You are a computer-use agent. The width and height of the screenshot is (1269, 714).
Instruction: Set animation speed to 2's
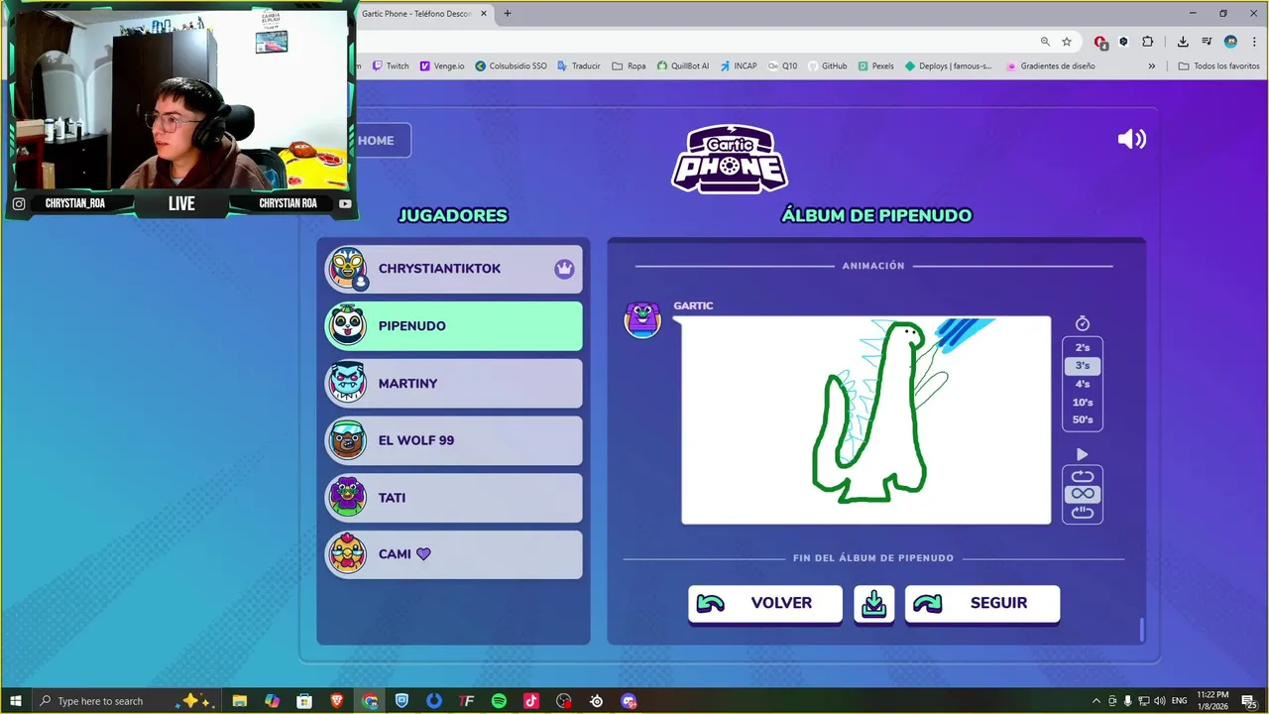pyautogui.click(x=1083, y=348)
